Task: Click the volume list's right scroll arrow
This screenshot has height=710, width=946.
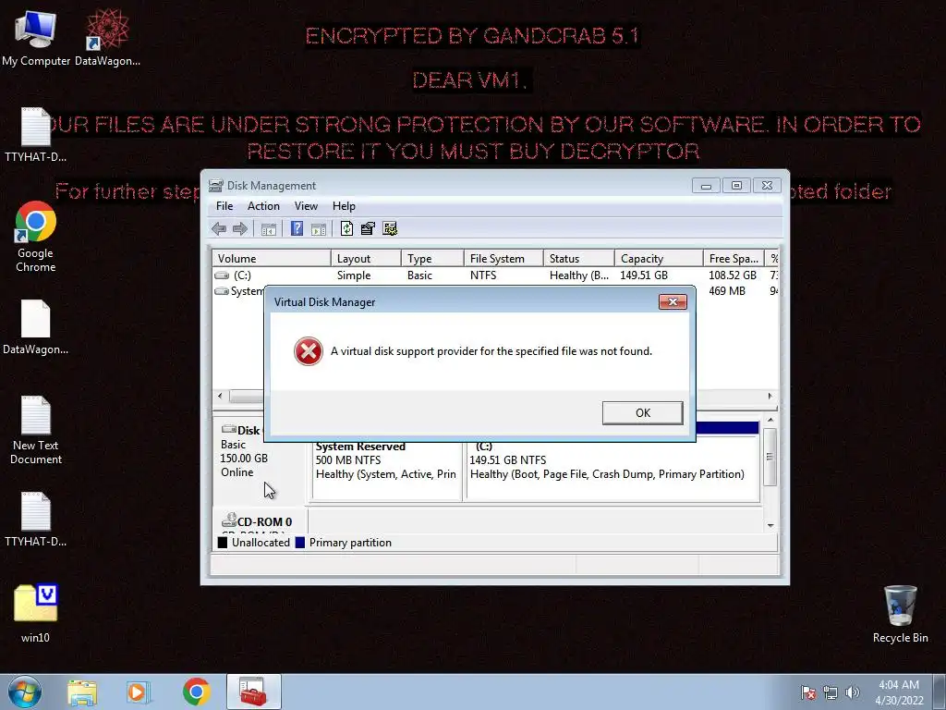Action: [x=770, y=396]
